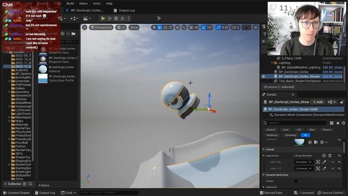
Task: Open the Perspective view mode dropdown
Action: [x=101, y=28]
